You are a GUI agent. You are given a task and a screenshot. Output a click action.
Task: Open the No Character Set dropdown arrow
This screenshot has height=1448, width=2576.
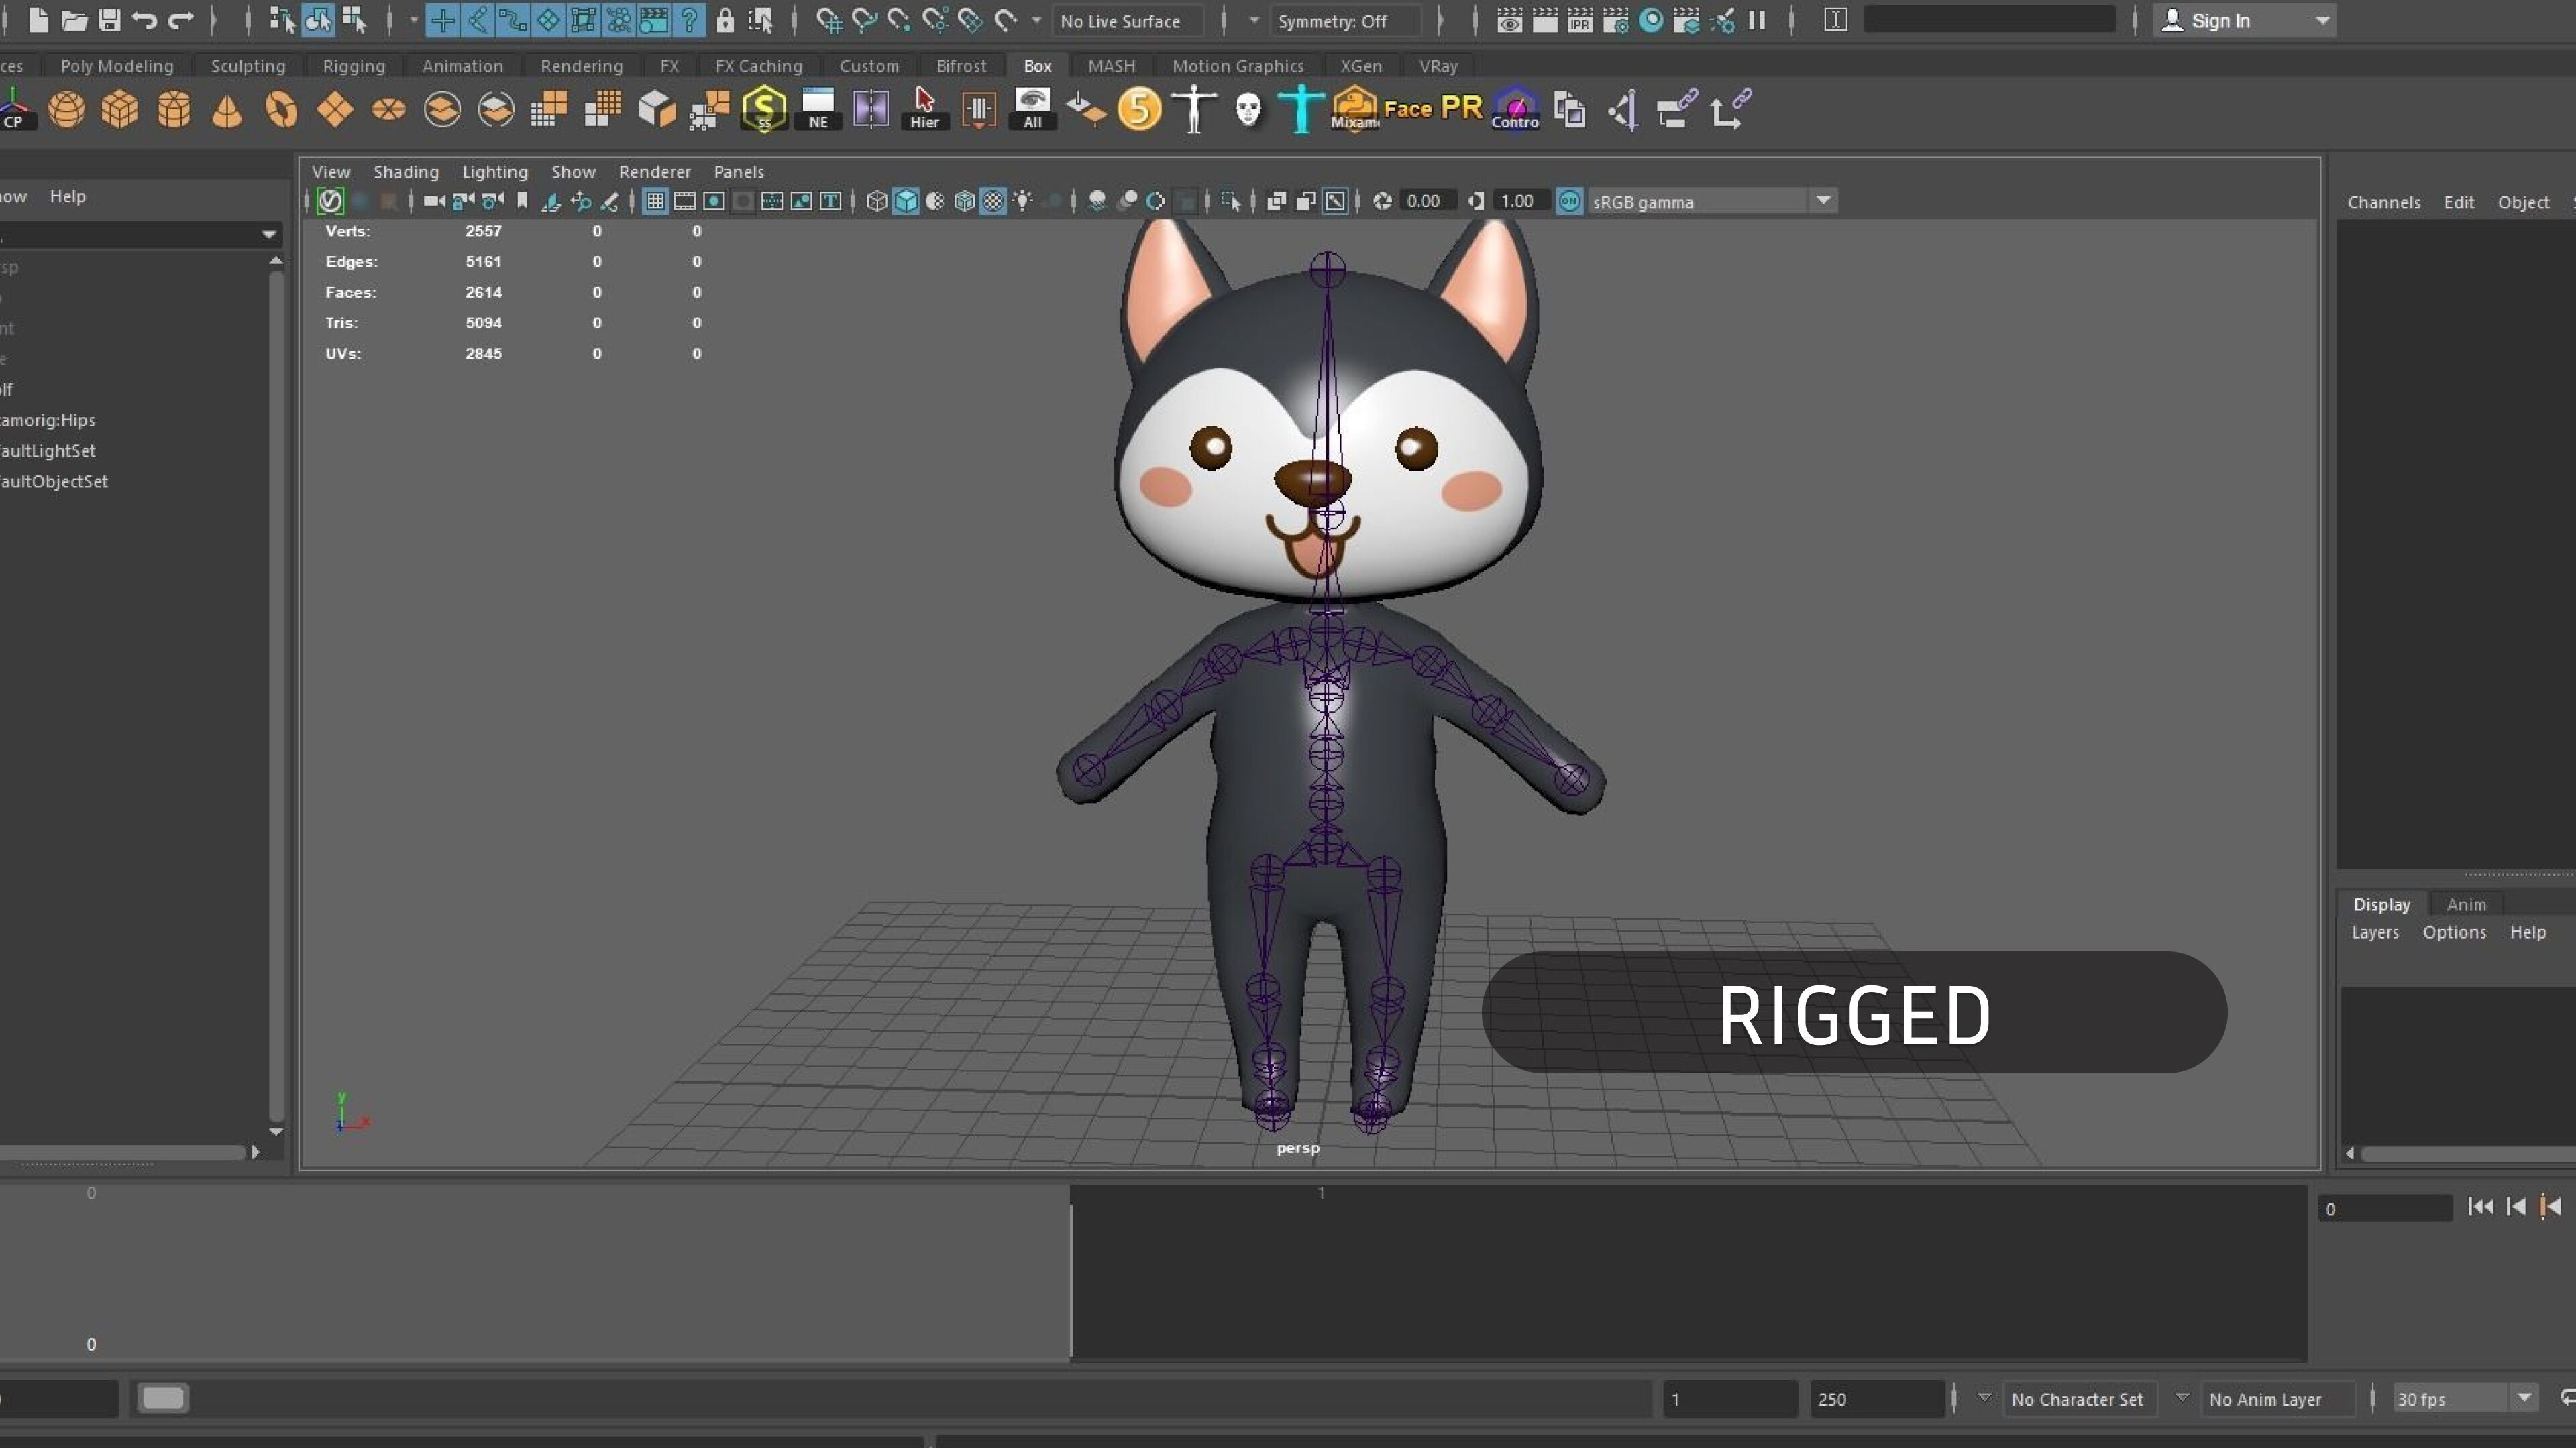(x=1984, y=1398)
